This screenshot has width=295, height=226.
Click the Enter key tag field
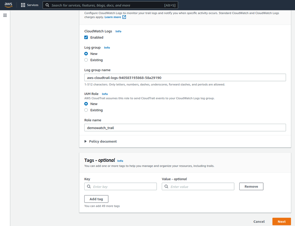pyautogui.click(x=120, y=186)
